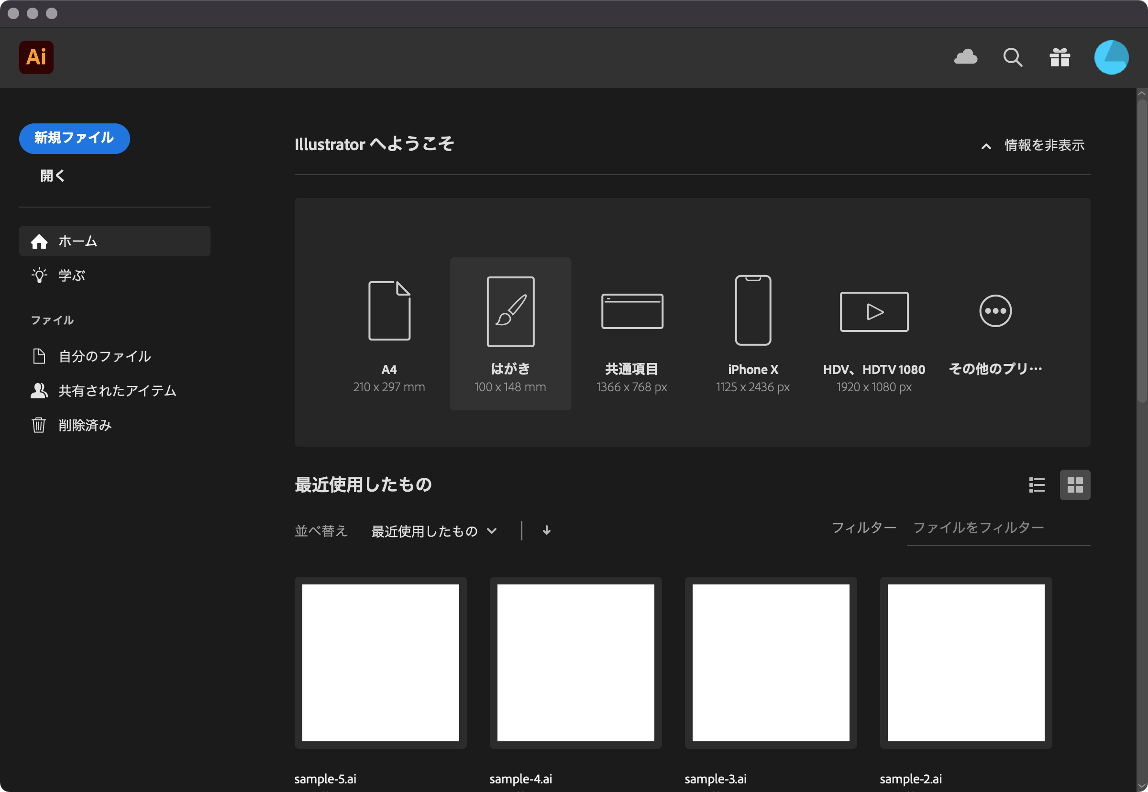Switch to list view icon
The image size is (1148, 792).
coord(1037,485)
